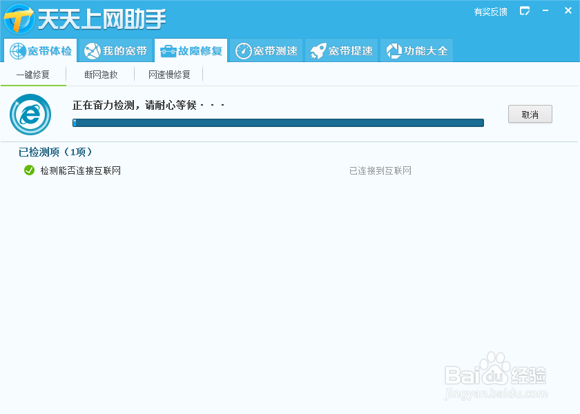Open the 宽带体检 tab
Image resolution: width=580 pixels, height=414 pixels.
[x=41, y=50]
